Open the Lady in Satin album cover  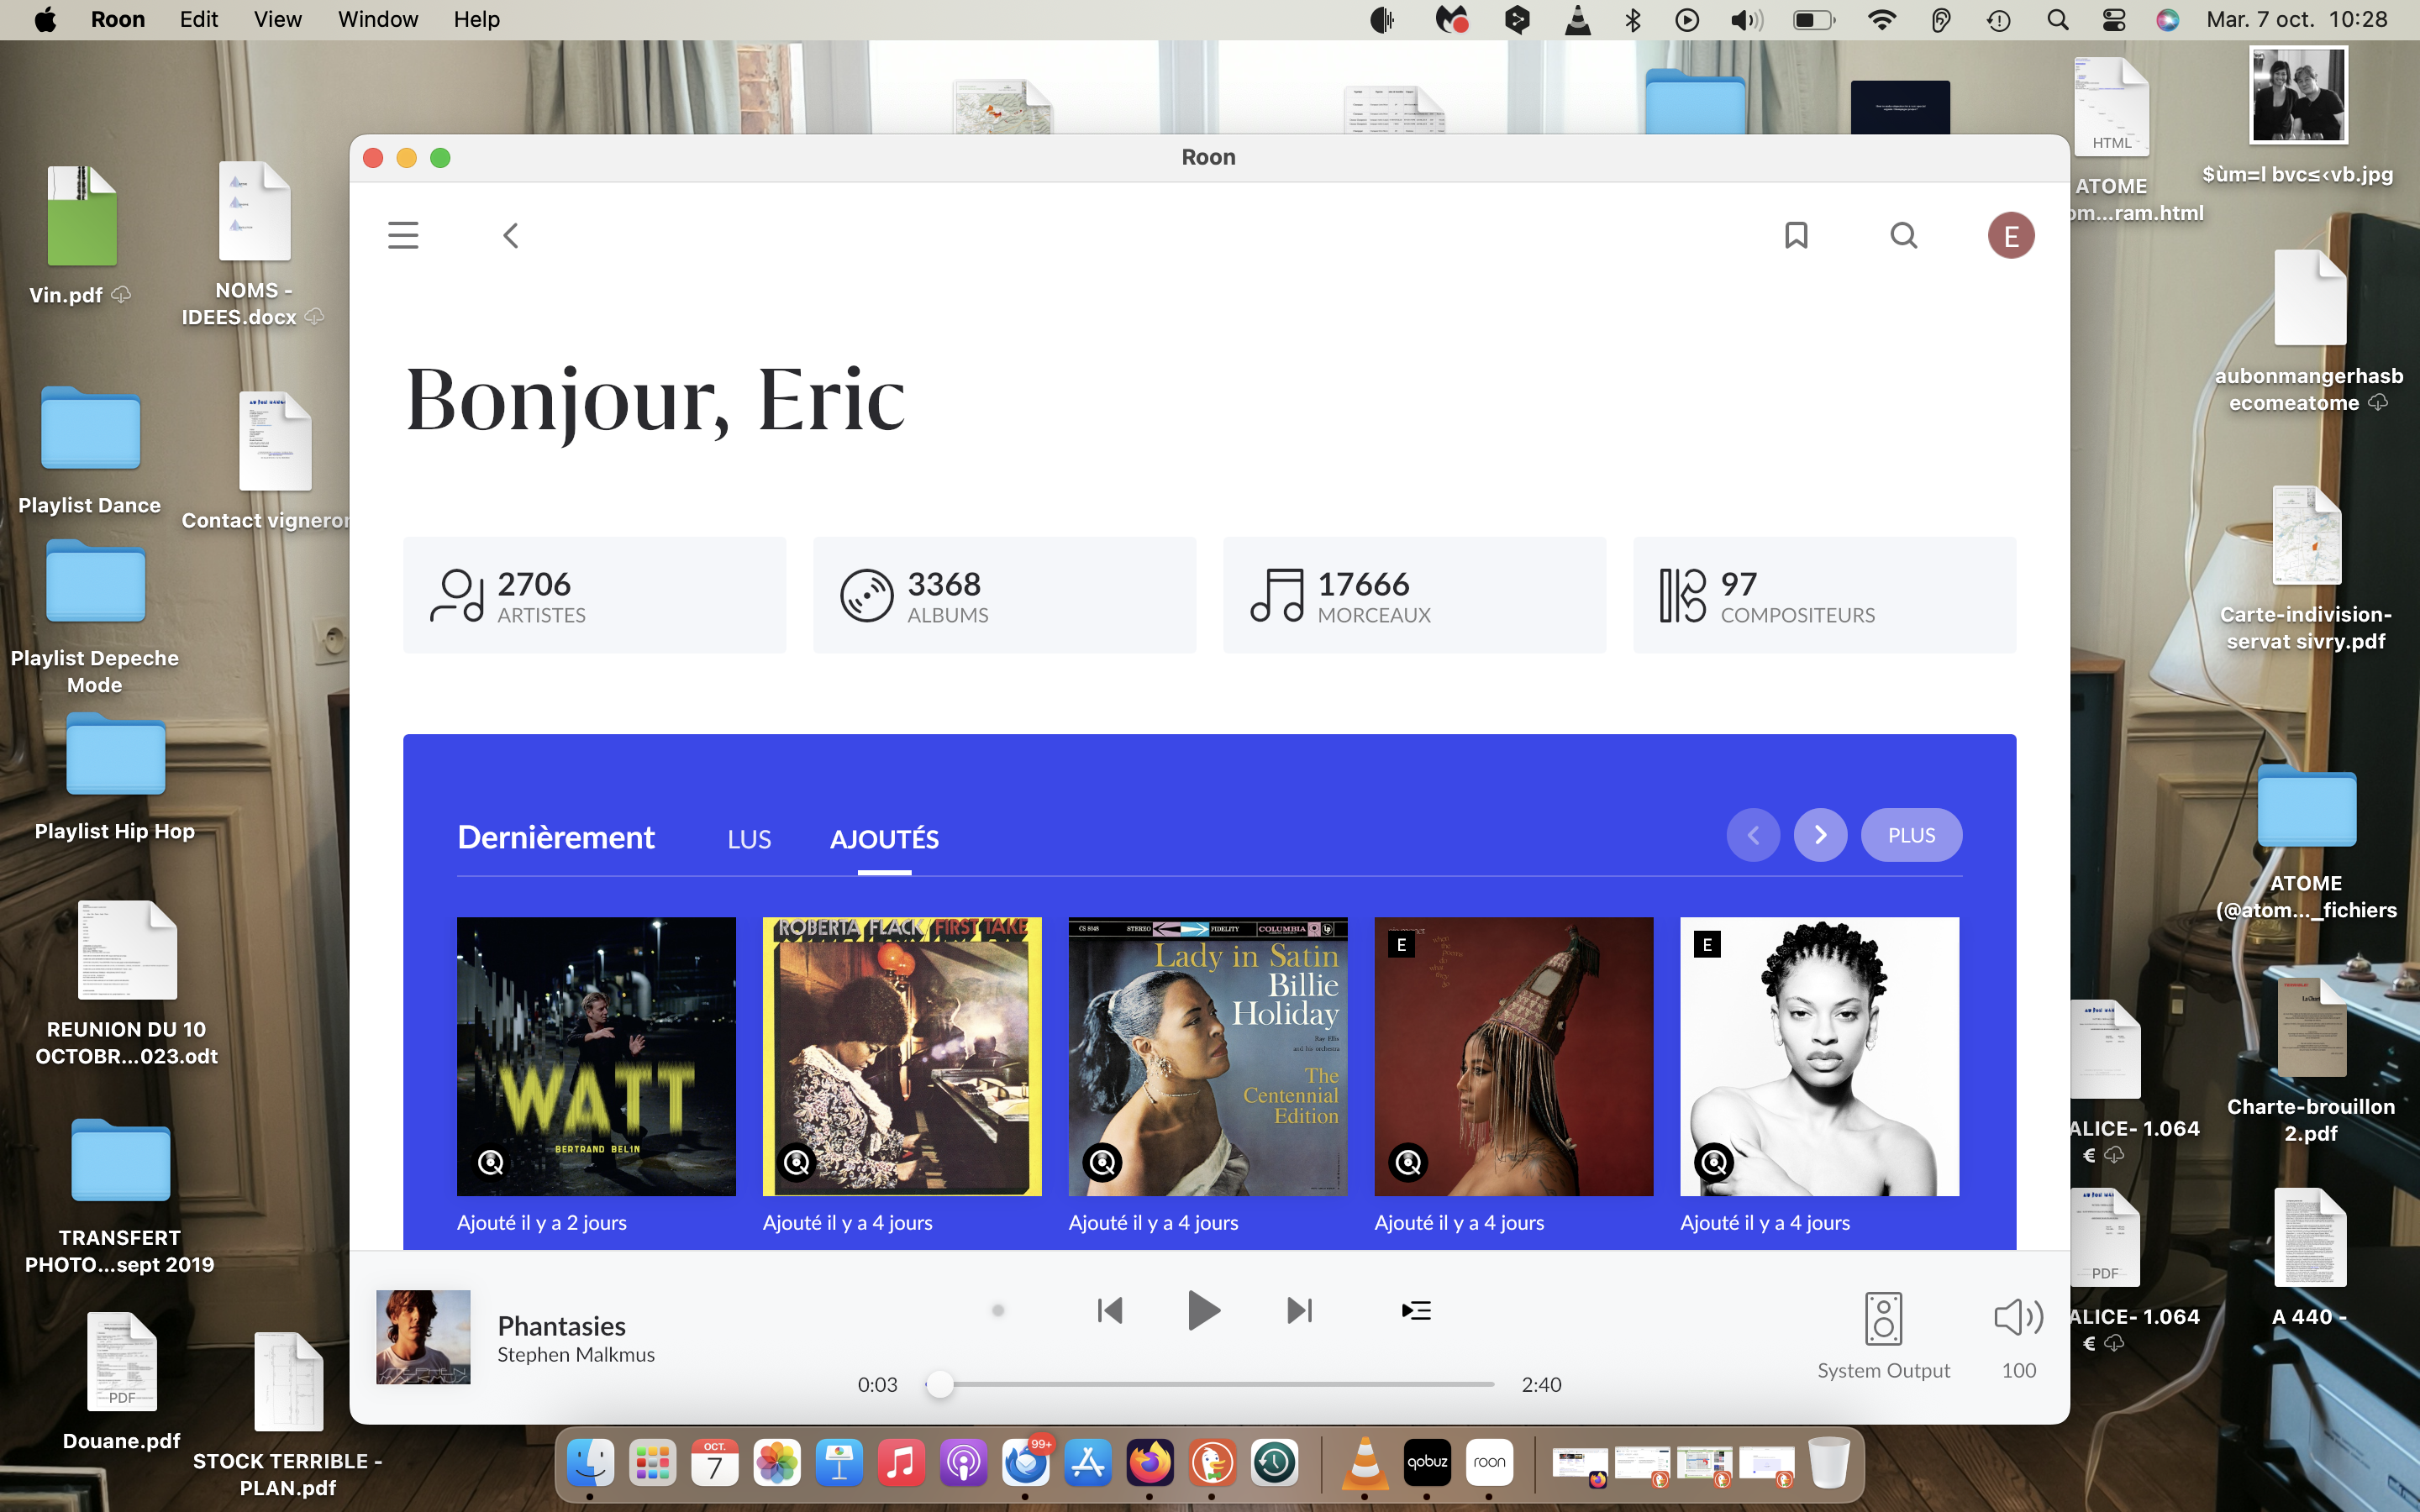pyautogui.click(x=1207, y=1056)
